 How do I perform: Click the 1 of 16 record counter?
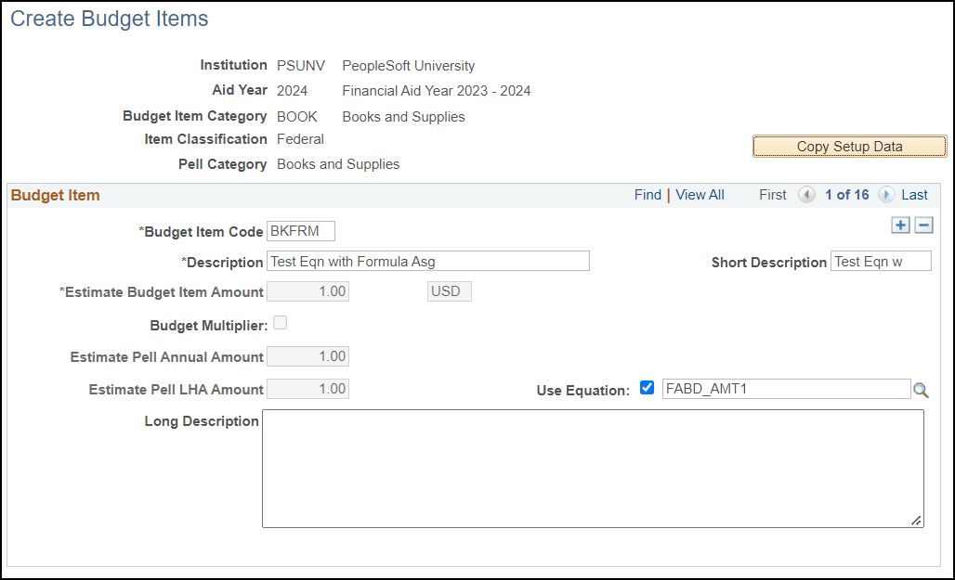[846, 195]
